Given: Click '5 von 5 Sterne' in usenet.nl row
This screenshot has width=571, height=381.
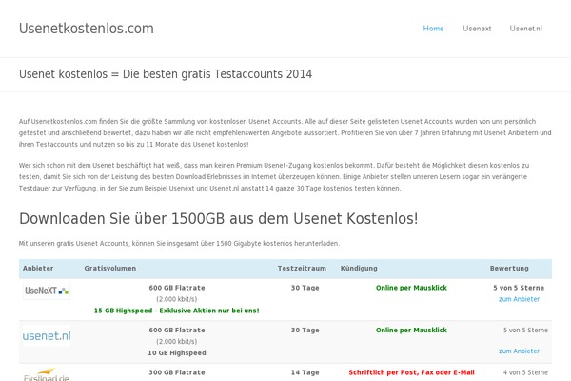Looking at the screenshot, I should click(x=525, y=330).
